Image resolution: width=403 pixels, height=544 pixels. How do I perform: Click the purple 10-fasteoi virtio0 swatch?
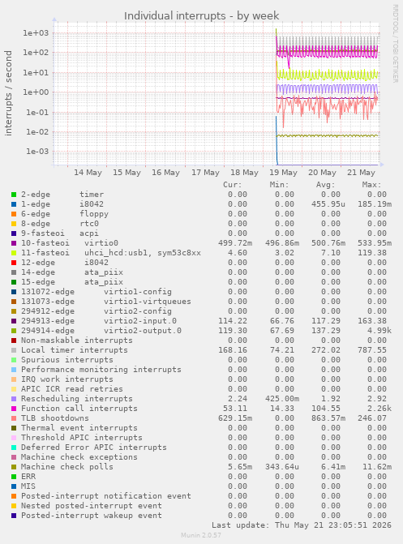click(x=14, y=243)
